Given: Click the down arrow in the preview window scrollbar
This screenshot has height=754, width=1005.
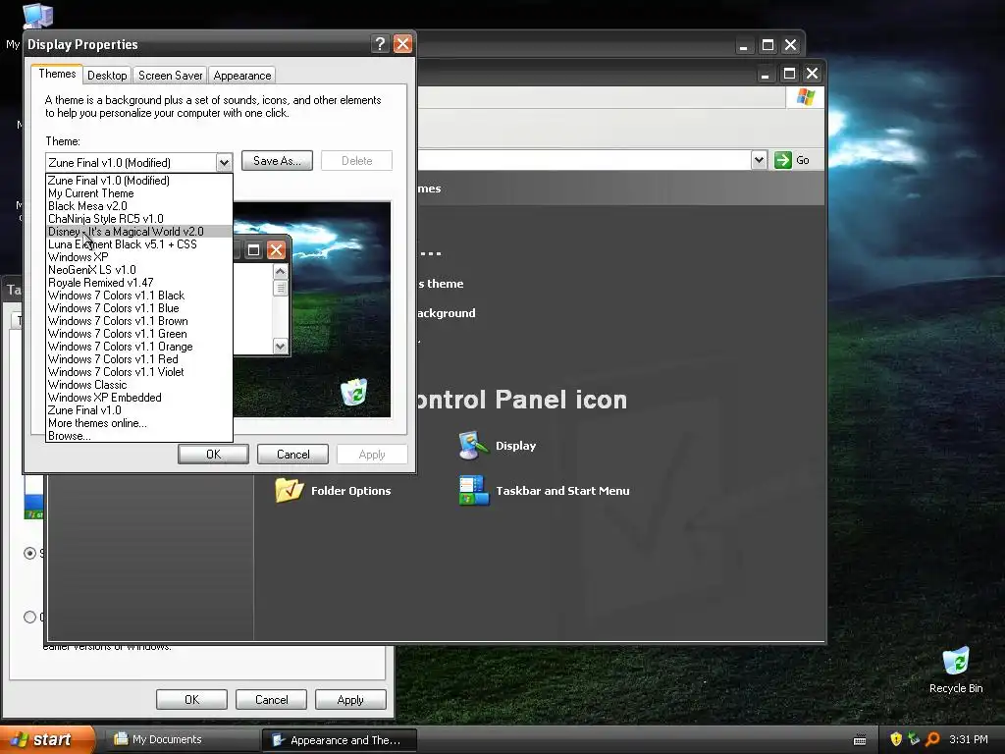Looking at the screenshot, I should coord(280,347).
